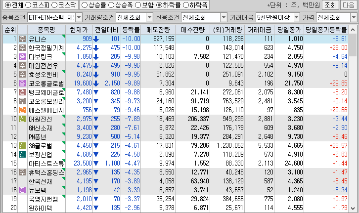Click the 증 badge icon beside 뉴보텍
Image resolution: width=359 pixels, height=213 pixels.
22,190
